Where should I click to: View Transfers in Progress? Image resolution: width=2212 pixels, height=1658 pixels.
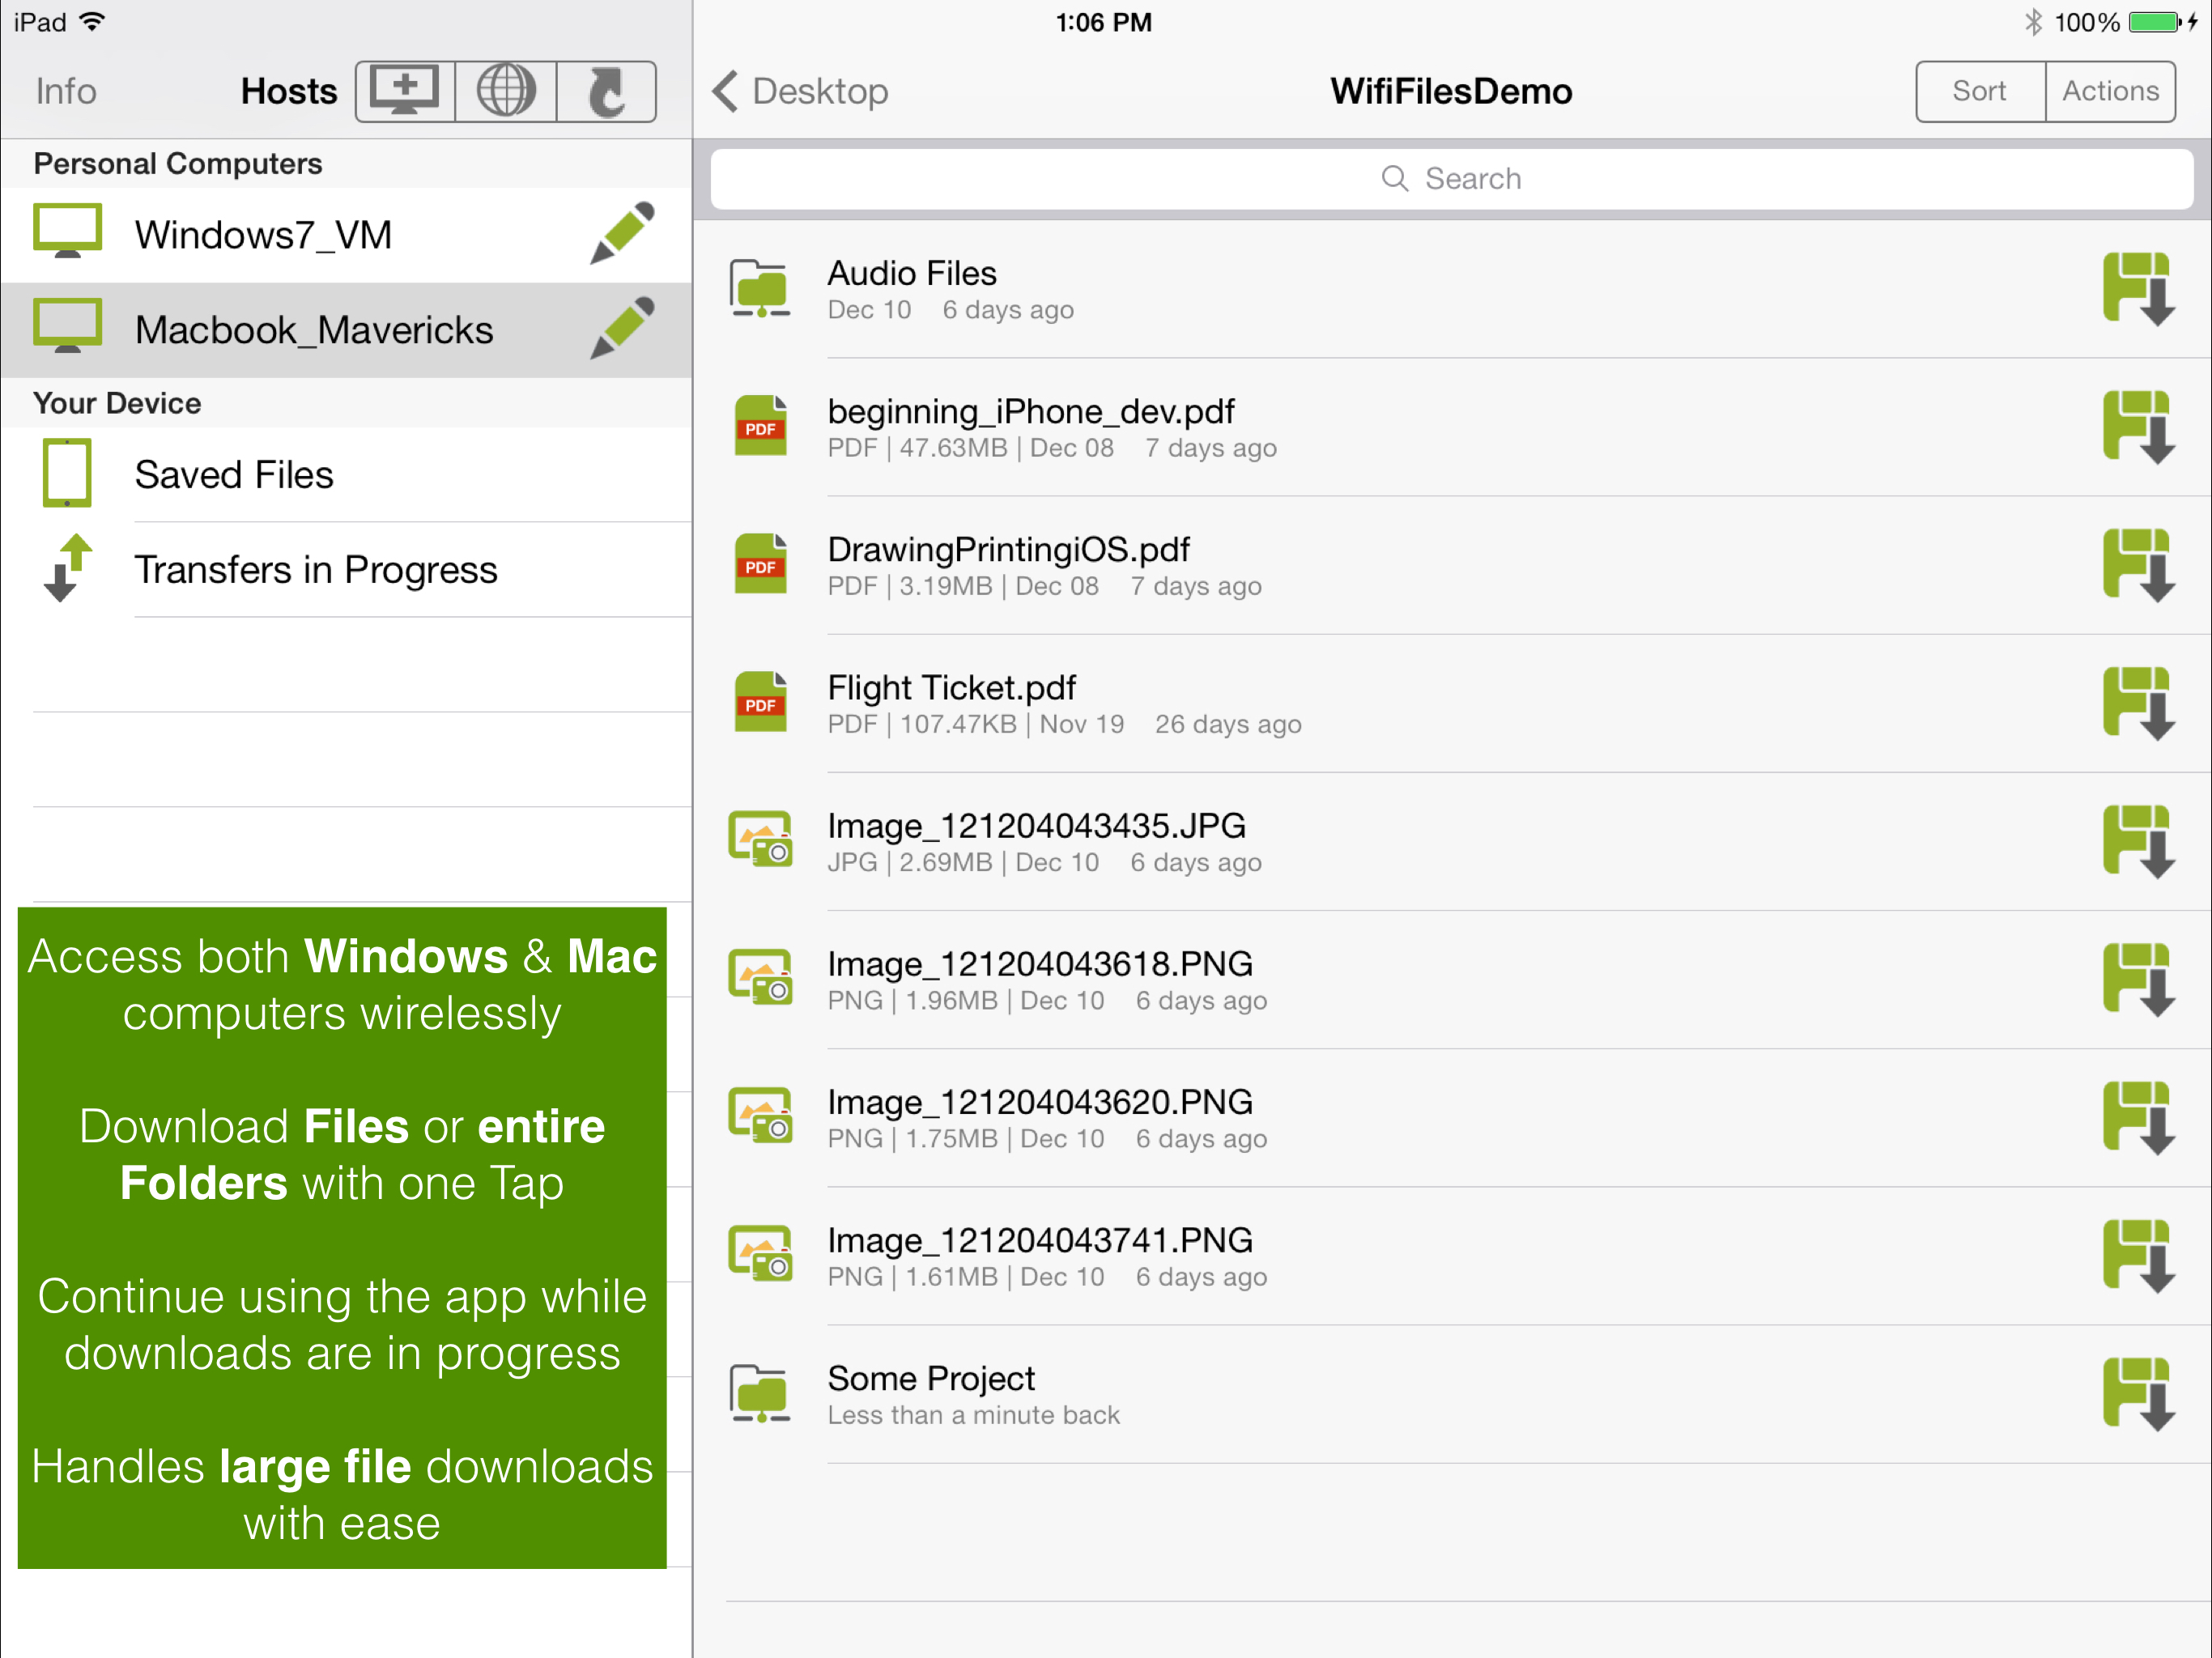346,569
